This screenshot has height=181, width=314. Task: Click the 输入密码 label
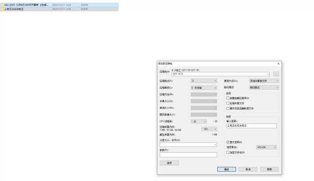click(232, 121)
